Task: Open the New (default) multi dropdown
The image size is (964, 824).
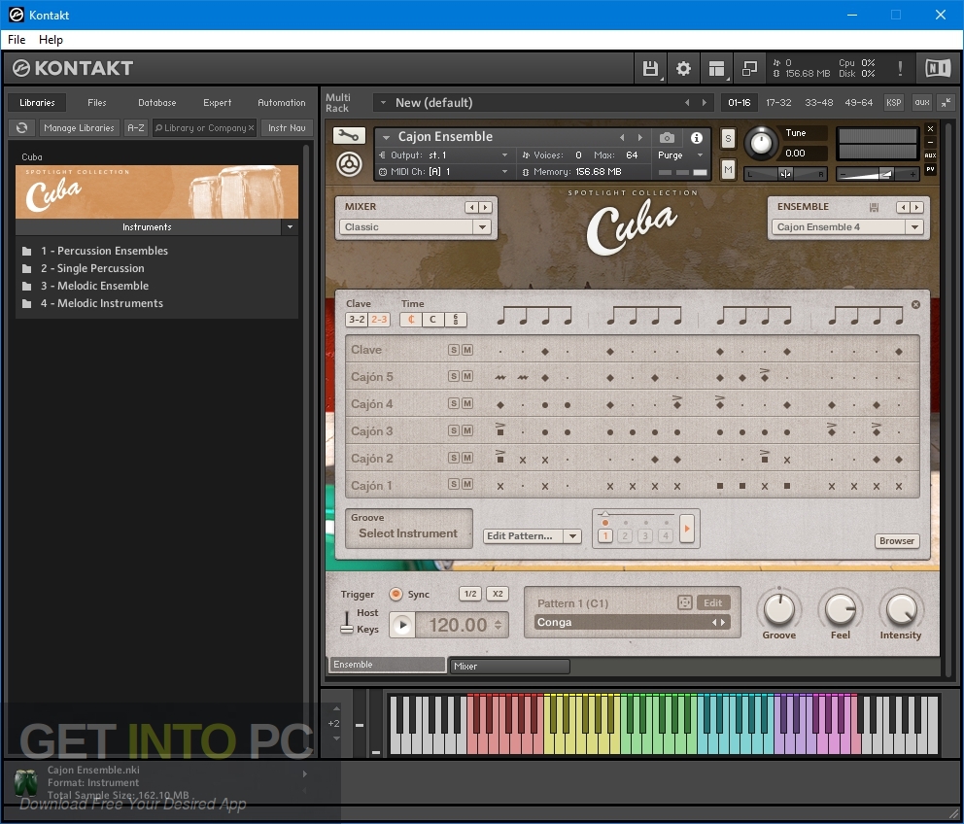Action: pos(383,103)
